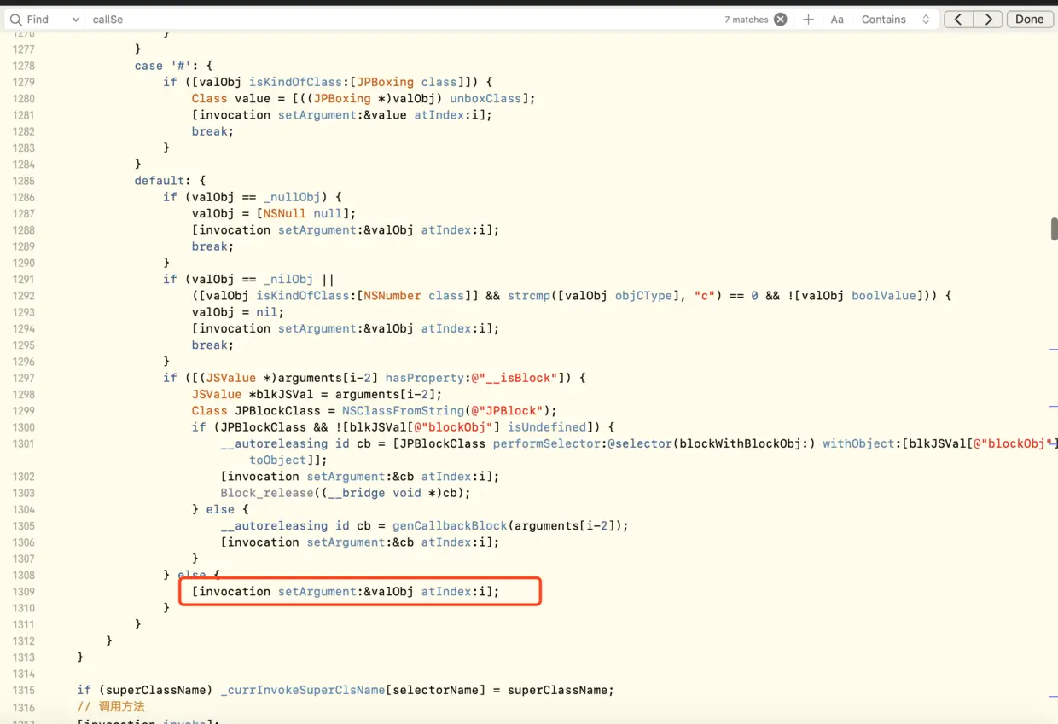
Task: Dismiss the find bar with Done
Action: point(1029,20)
